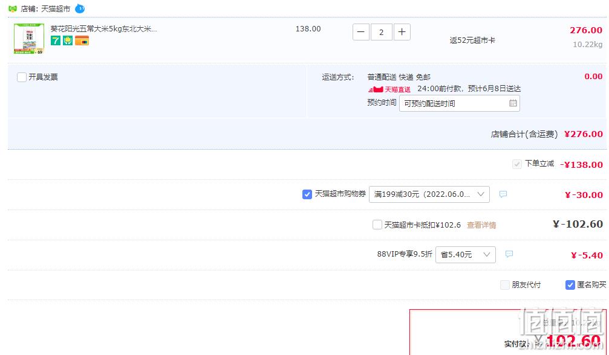Click the Tmall supermarket store logo icon
Screen dimensions: 609x355
pos(13,8)
